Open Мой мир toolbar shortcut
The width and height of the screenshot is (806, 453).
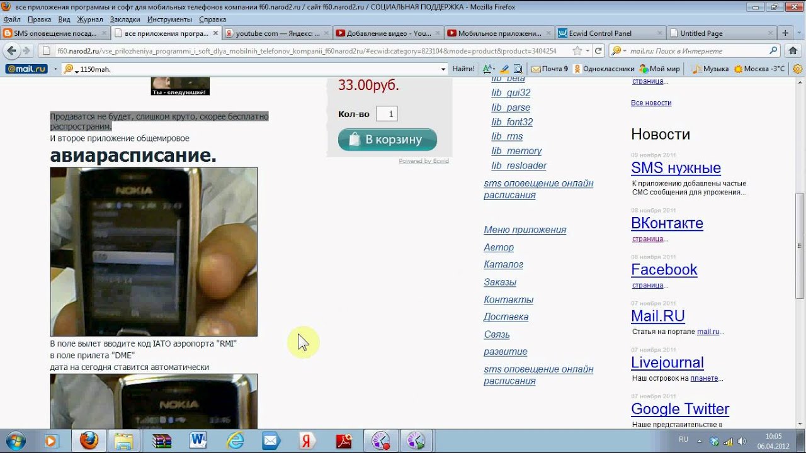(x=660, y=69)
